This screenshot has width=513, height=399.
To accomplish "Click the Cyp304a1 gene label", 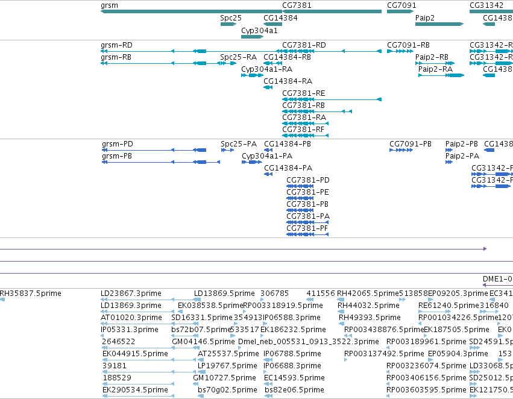I will point(259,31).
